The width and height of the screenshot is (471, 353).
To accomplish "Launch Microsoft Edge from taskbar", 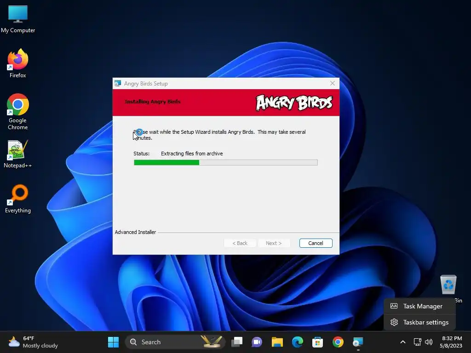I will [298, 342].
